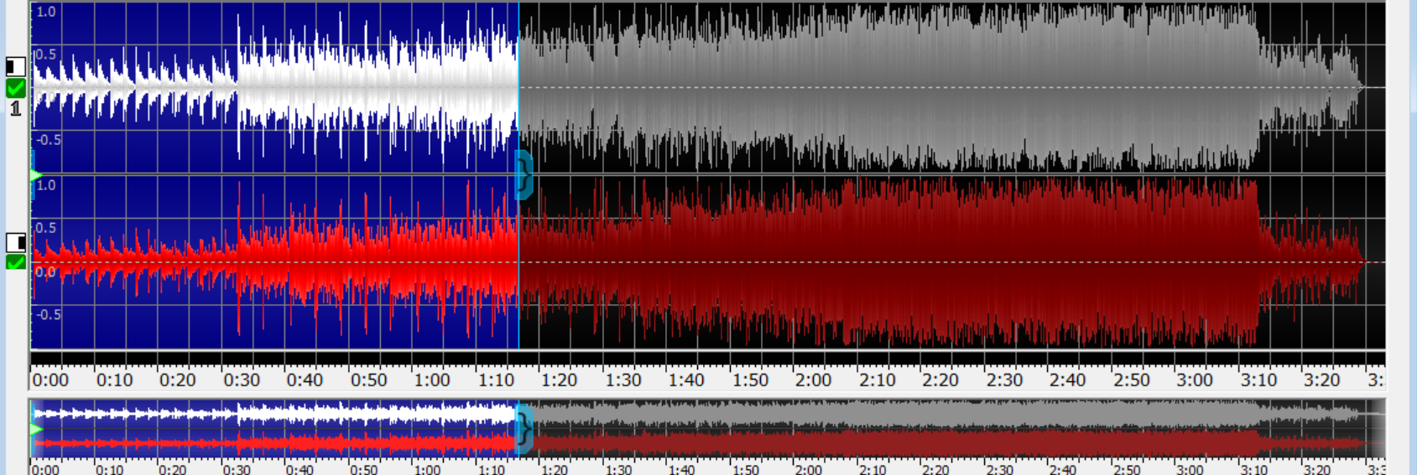The image size is (1417, 475).
Task: Click the 1:20 mark on the main time ruler
Action: click(560, 379)
